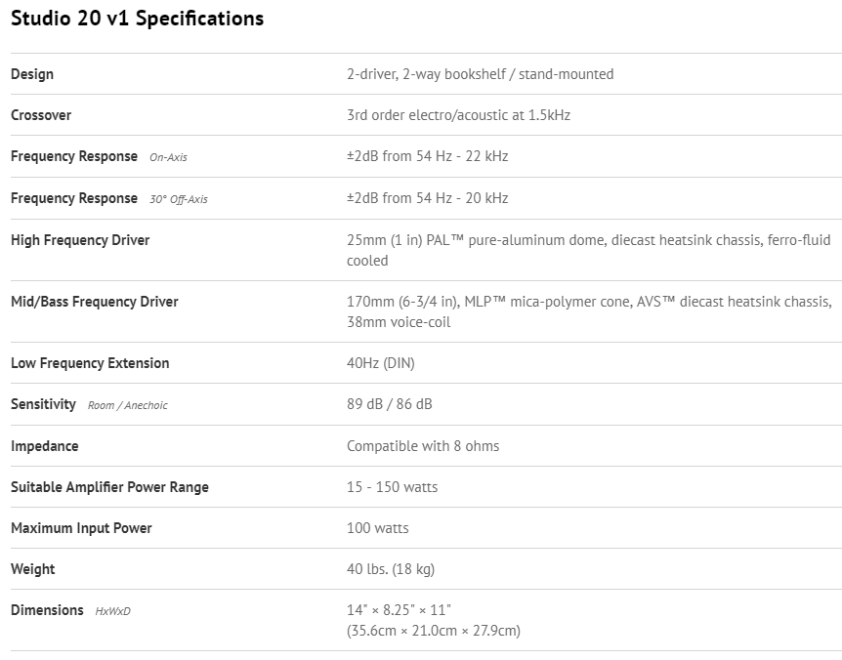Click the 30° Off-Axis Frequency Response label
This screenshot has height=660, width=842.
point(108,198)
